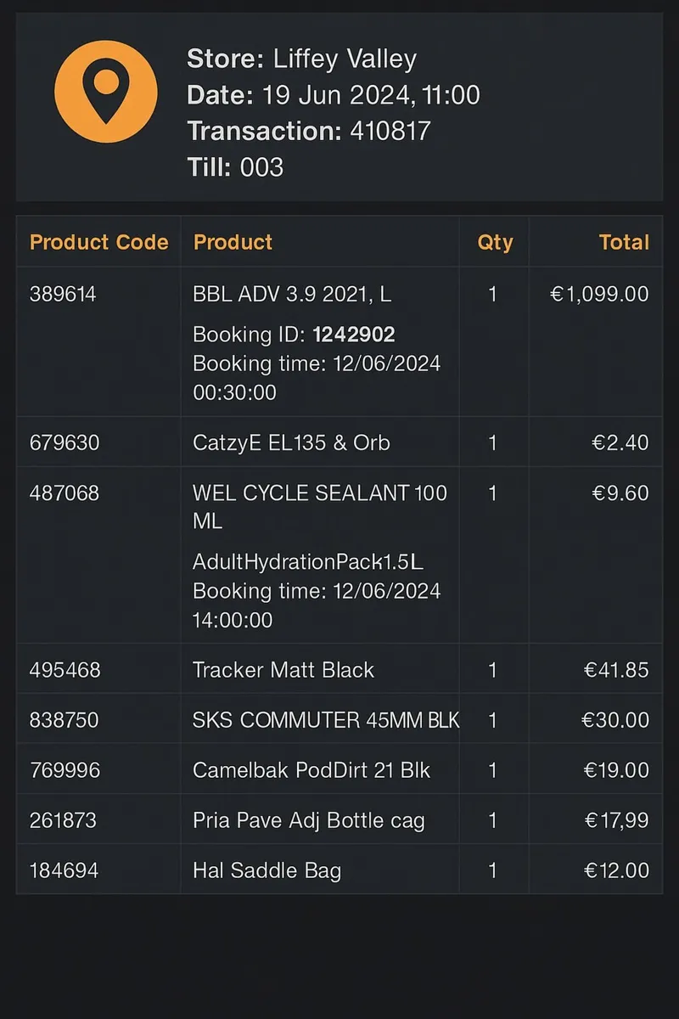Click product code 679630
Viewport: 679px width, 1019px height.
pyautogui.click(x=64, y=442)
